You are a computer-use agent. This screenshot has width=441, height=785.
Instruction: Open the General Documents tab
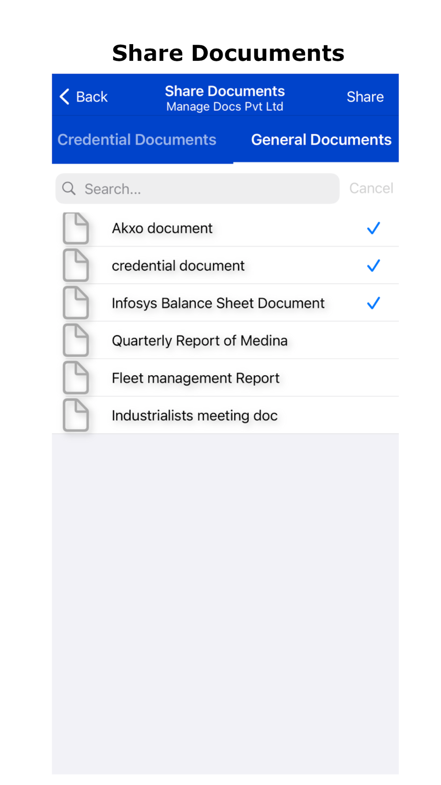(321, 140)
